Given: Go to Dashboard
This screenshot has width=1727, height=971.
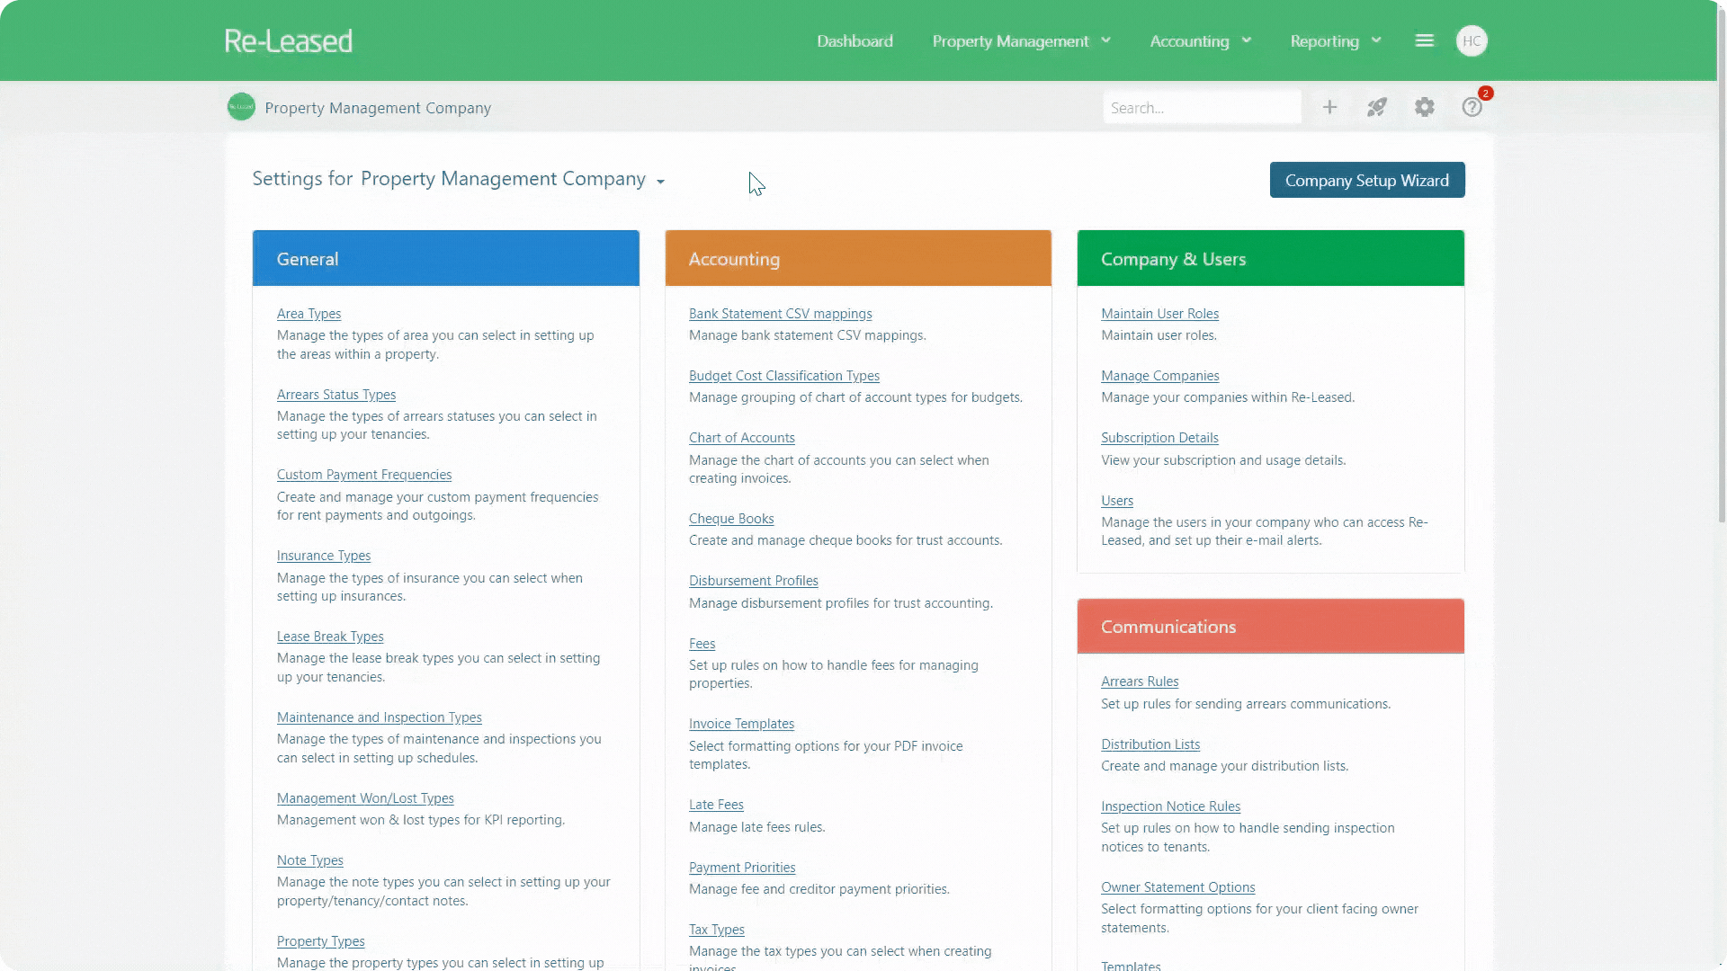Looking at the screenshot, I should pos(855,40).
